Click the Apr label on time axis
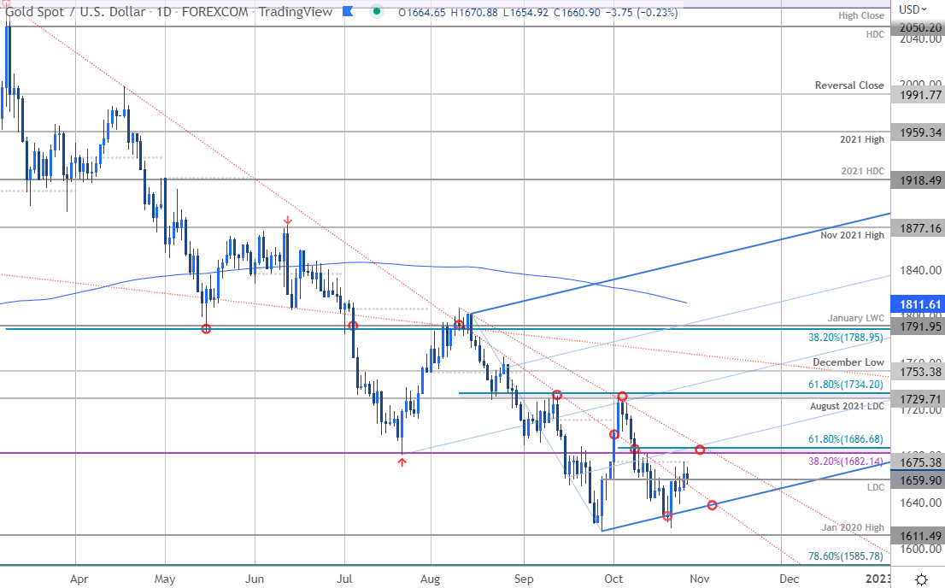This screenshot has width=945, height=588. pyautogui.click(x=79, y=579)
